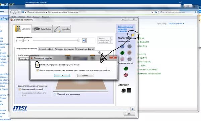Open the Стандартный формат tab
201x121 pixels.
[x=85, y=49]
